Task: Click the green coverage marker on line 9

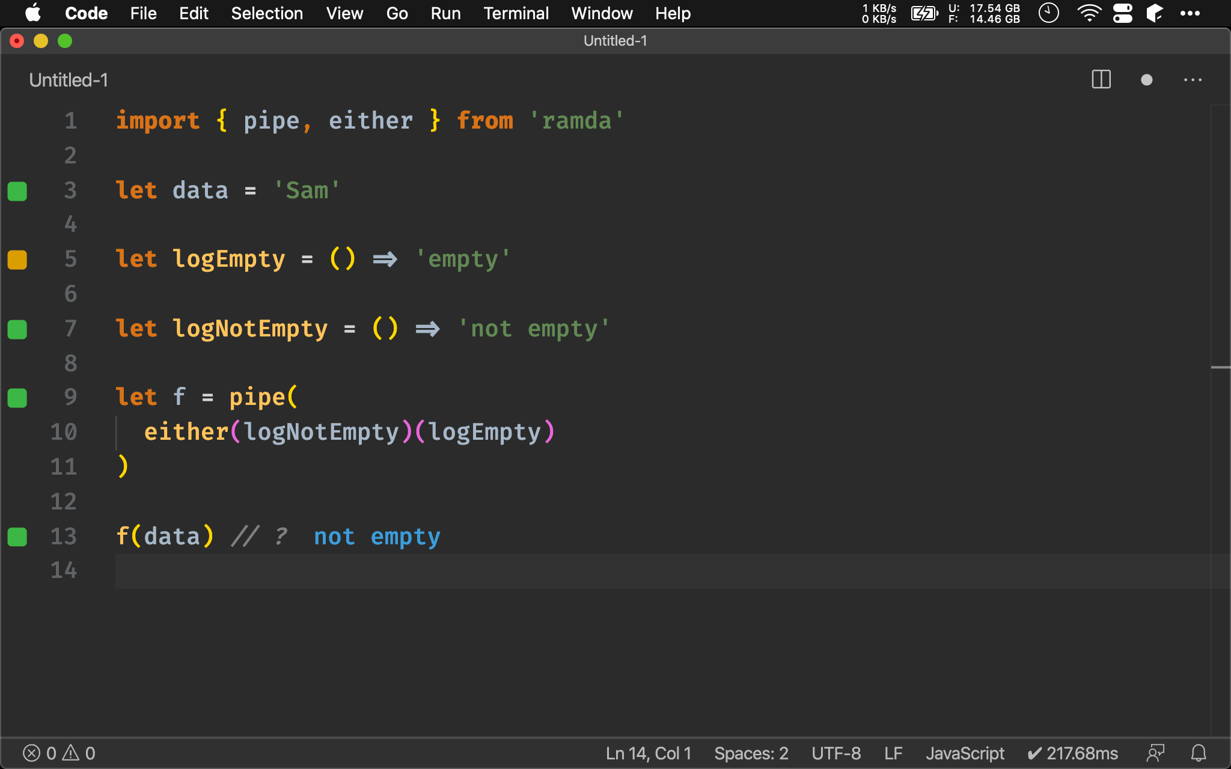Action: tap(17, 398)
